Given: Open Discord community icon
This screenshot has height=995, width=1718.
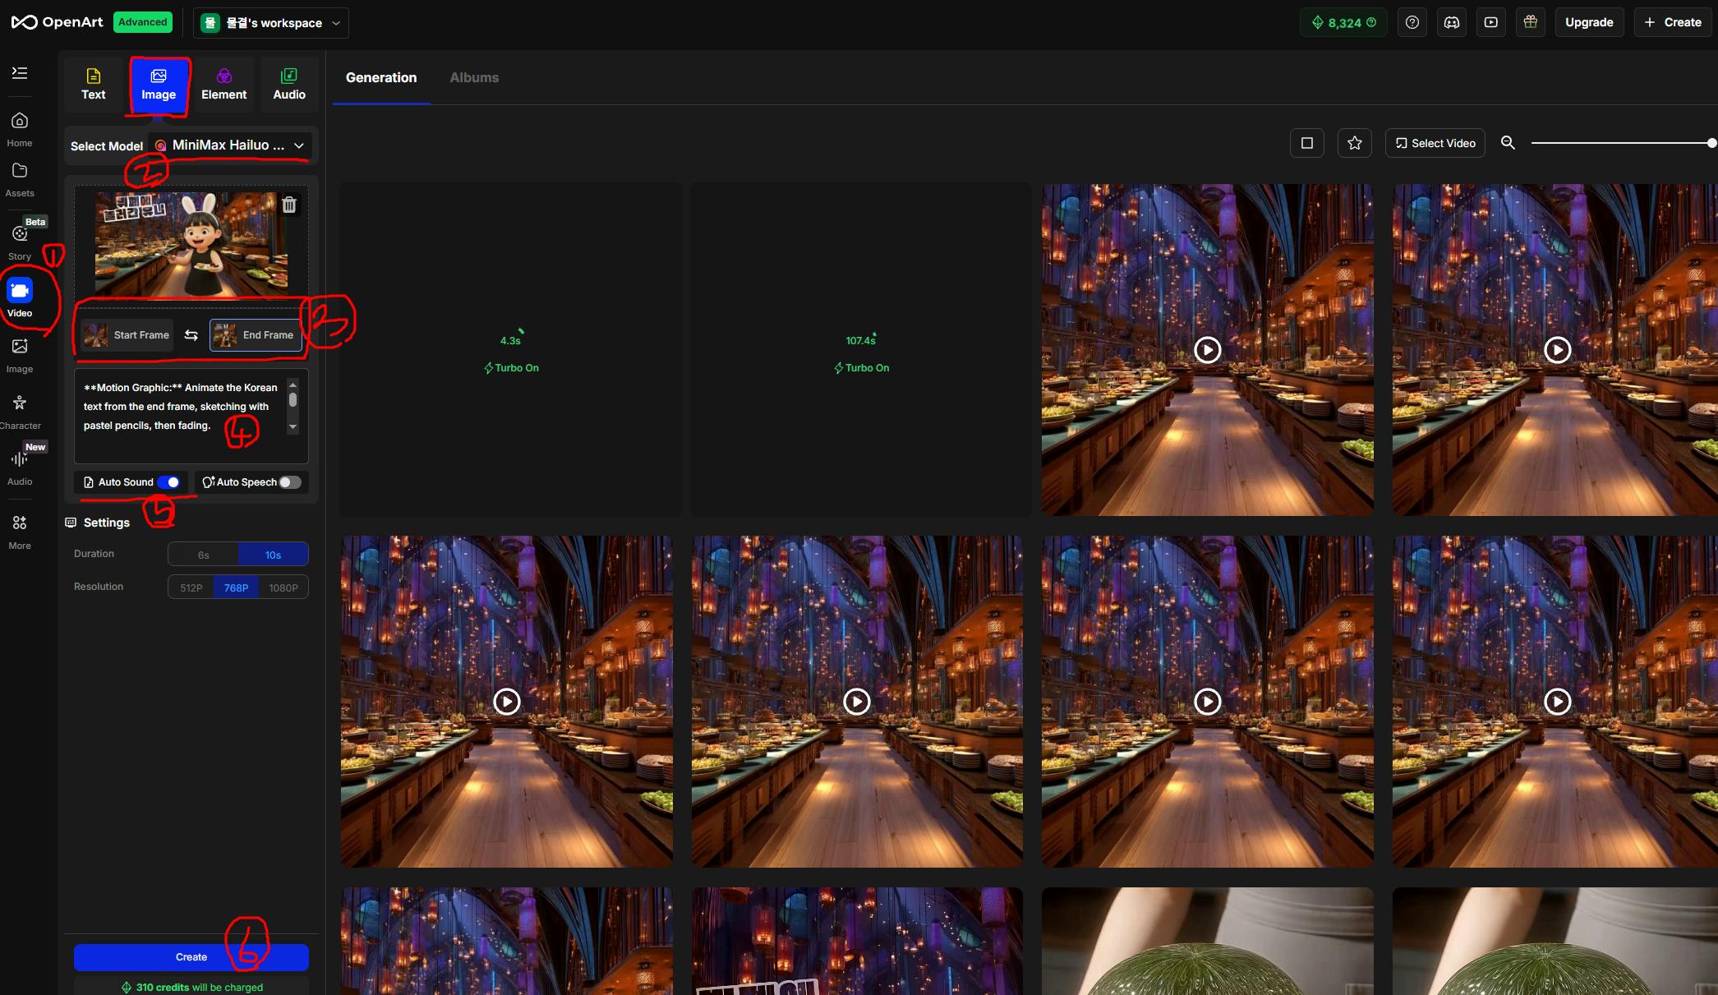Looking at the screenshot, I should tap(1451, 22).
